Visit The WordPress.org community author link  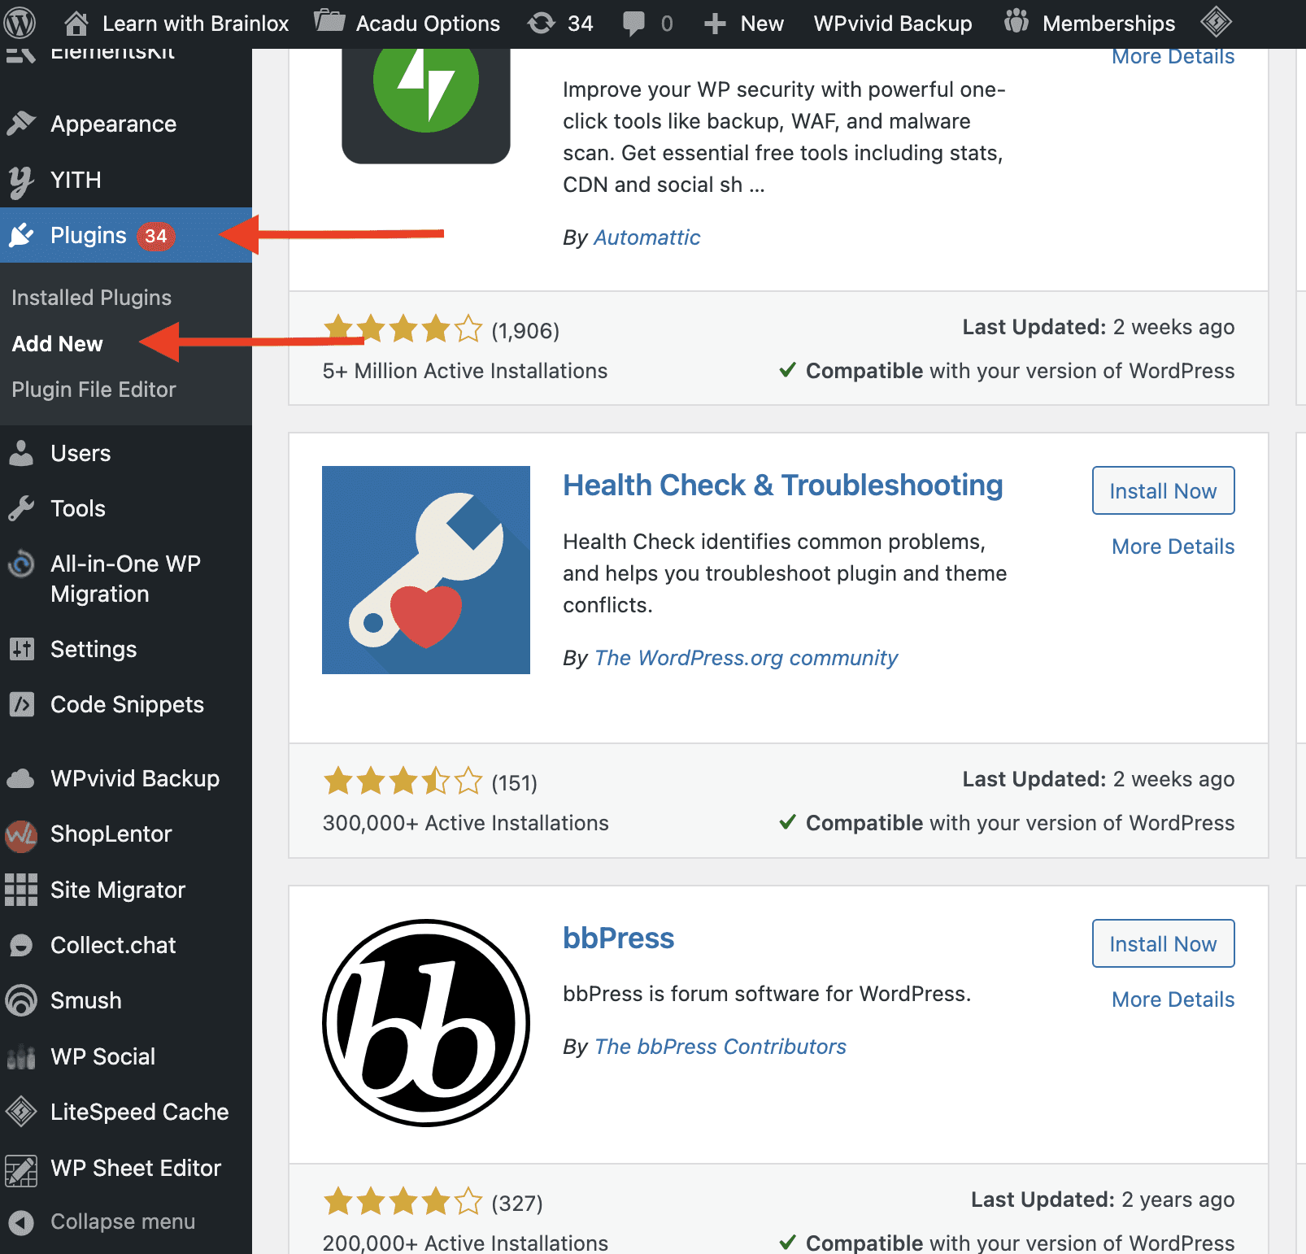pos(746,657)
